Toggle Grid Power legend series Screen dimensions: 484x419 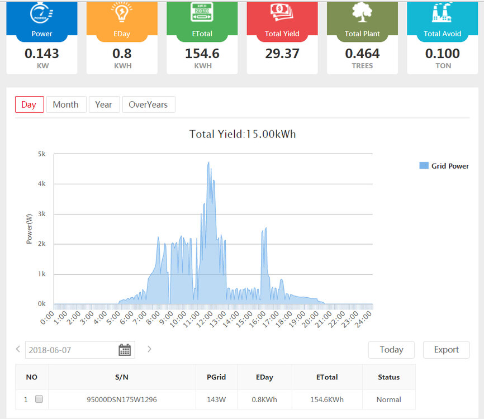point(444,166)
